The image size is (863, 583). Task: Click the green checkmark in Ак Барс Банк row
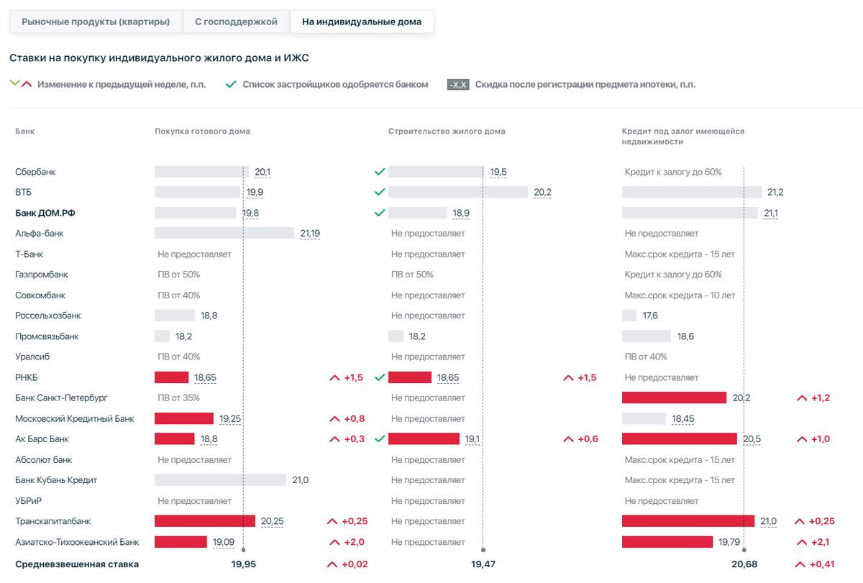point(380,439)
